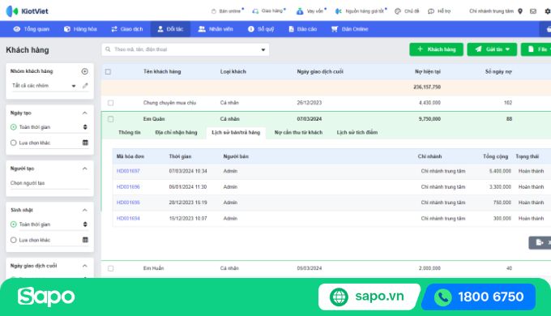Collapse the Người tạo filter panel
The width and height of the screenshot is (551, 316).
coord(85,169)
